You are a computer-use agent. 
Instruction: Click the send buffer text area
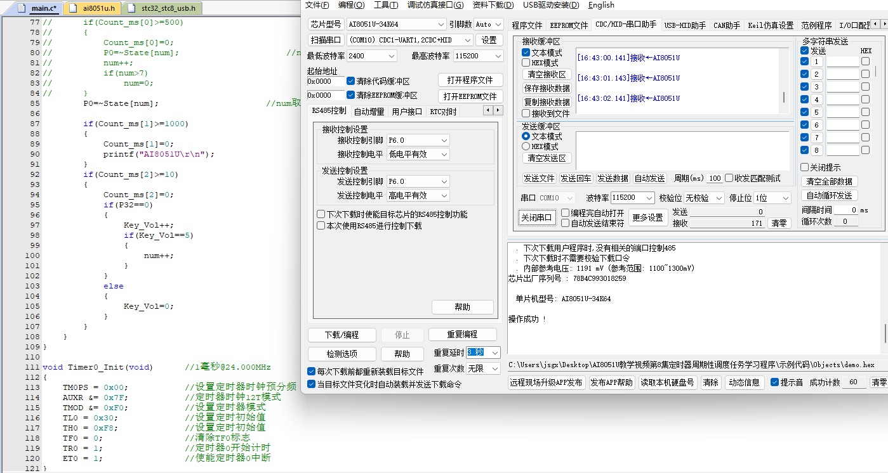click(x=682, y=151)
